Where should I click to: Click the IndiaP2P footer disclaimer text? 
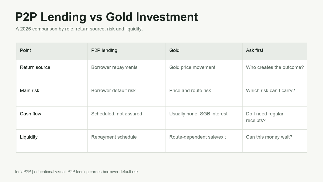tap(77, 172)
